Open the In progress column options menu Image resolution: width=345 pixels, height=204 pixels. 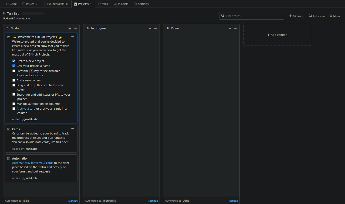tap(155, 28)
